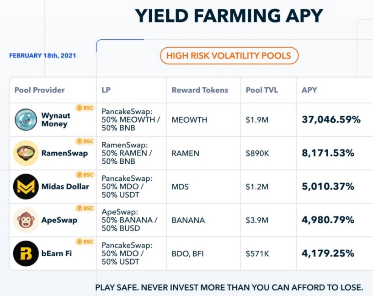
Task: Click the Pool Provider column header
Action: pyautogui.click(x=39, y=90)
